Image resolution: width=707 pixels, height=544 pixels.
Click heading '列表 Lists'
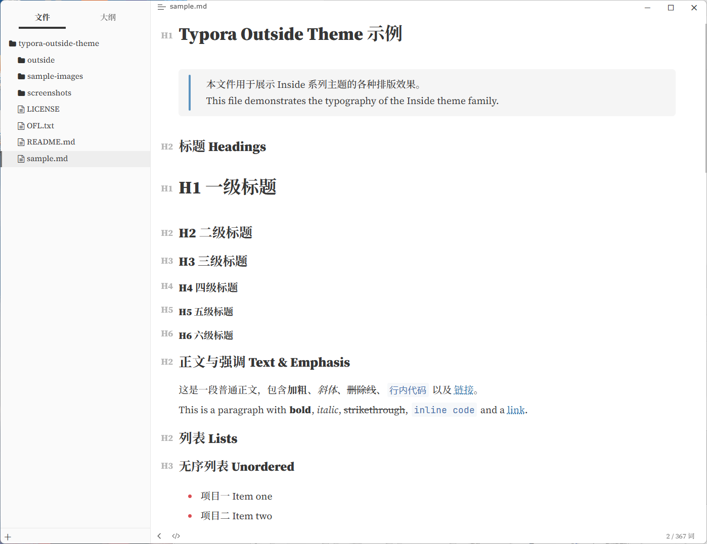pyautogui.click(x=208, y=438)
